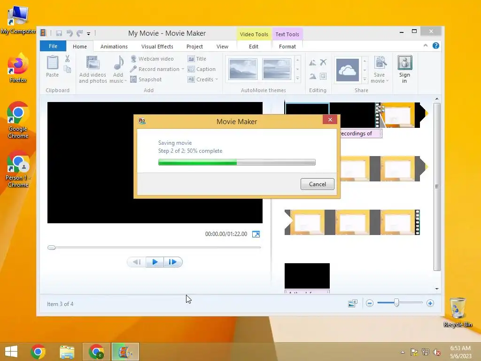Click the Remove X icon in Editing
481x361 pixels.
[323, 63]
